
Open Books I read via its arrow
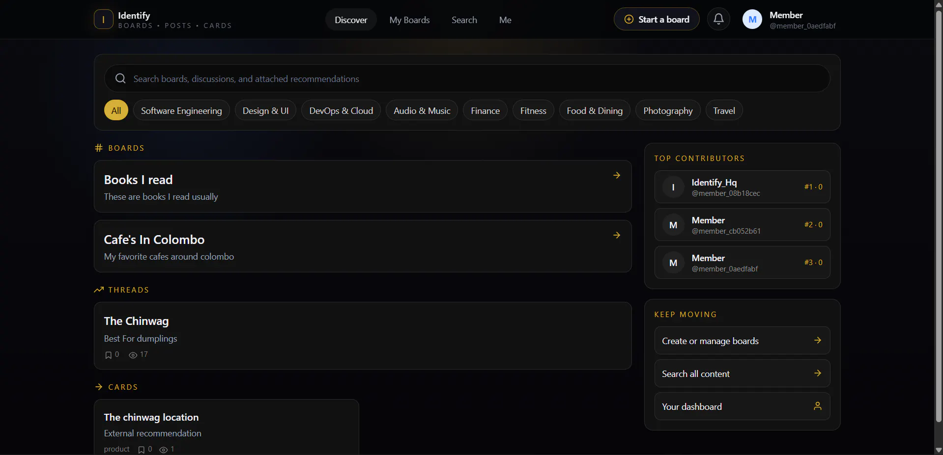pyautogui.click(x=617, y=175)
